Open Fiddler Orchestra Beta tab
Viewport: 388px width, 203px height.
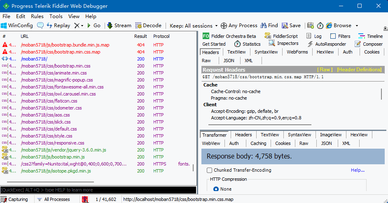click(x=229, y=36)
